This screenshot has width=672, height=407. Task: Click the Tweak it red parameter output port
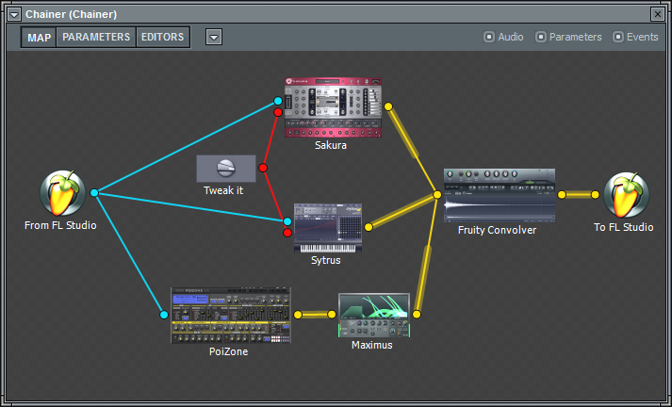tap(263, 168)
